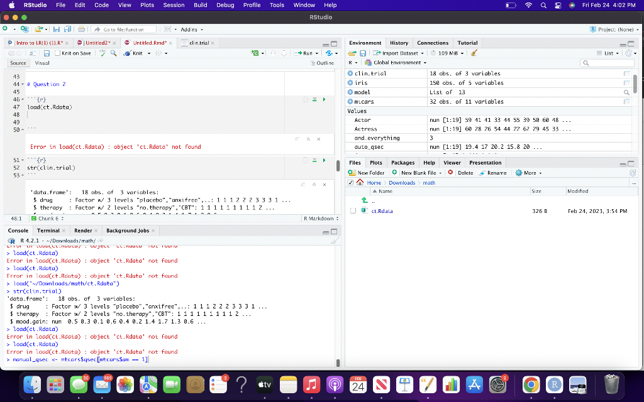Image resolution: width=644 pixels, height=402 pixels.
Task: Run current chunk with green play arrow
Action: (x=324, y=99)
